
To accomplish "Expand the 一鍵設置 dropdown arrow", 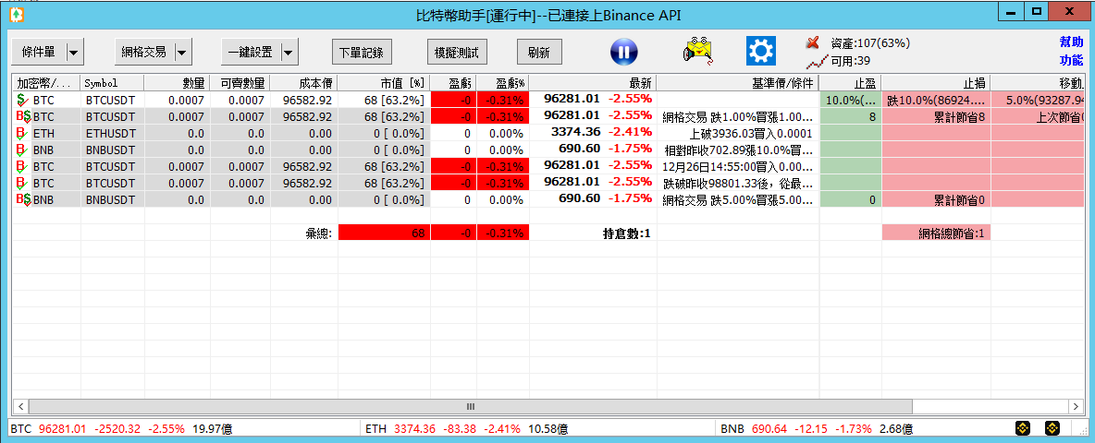I will point(289,52).
